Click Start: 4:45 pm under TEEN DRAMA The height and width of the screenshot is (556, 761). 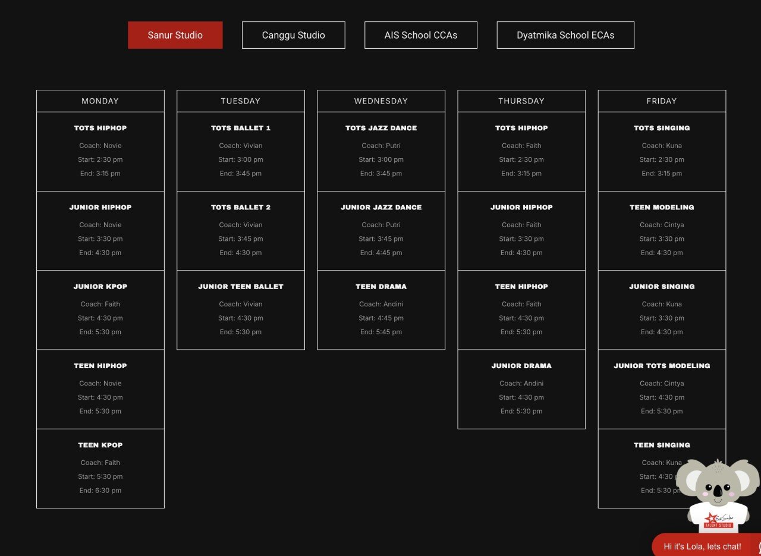(x=381, y=318)
